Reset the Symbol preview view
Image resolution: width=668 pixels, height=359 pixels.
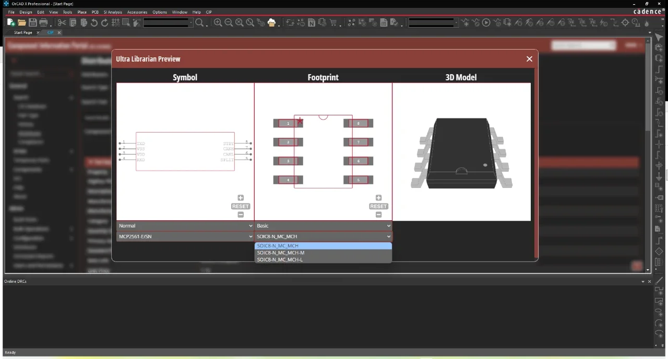coord(241,206)
